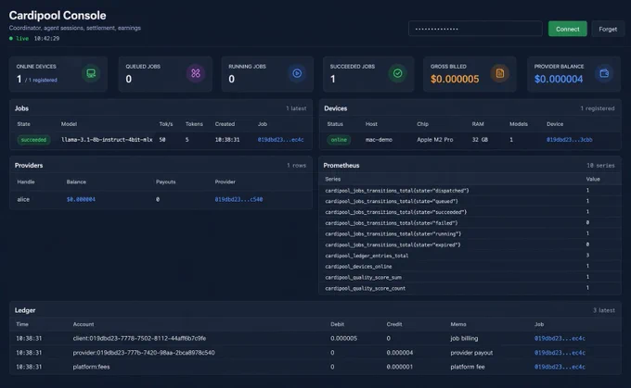The height and width of the screenshot is (388, 631).
Task: Click the Succeeded Jobs checkmark icon
Action: pyautogui.click(x=397, y=73)
